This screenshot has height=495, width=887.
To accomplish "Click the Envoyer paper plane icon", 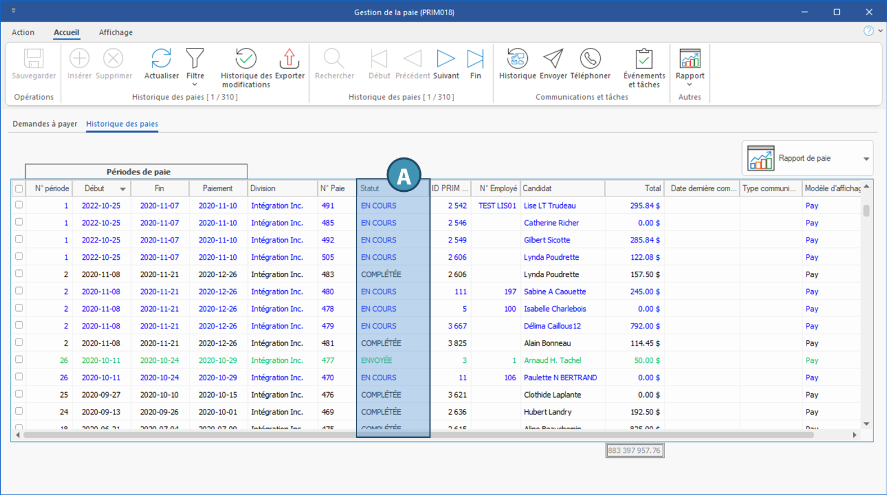I will click(x=553, y=59).
